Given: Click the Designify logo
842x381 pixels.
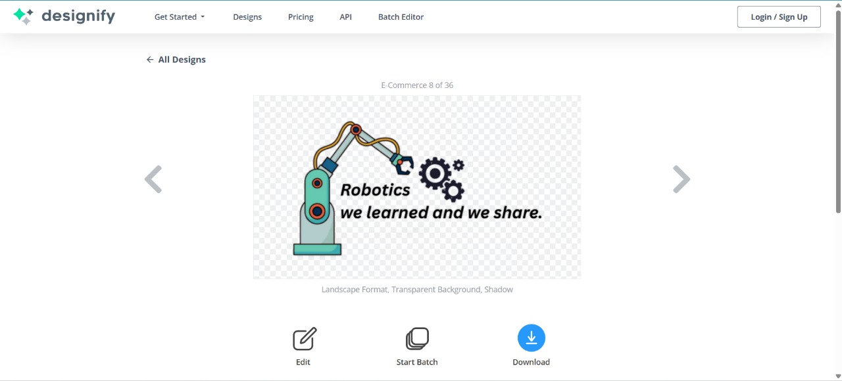Looking at the screenshot, I should click(64, 16).
